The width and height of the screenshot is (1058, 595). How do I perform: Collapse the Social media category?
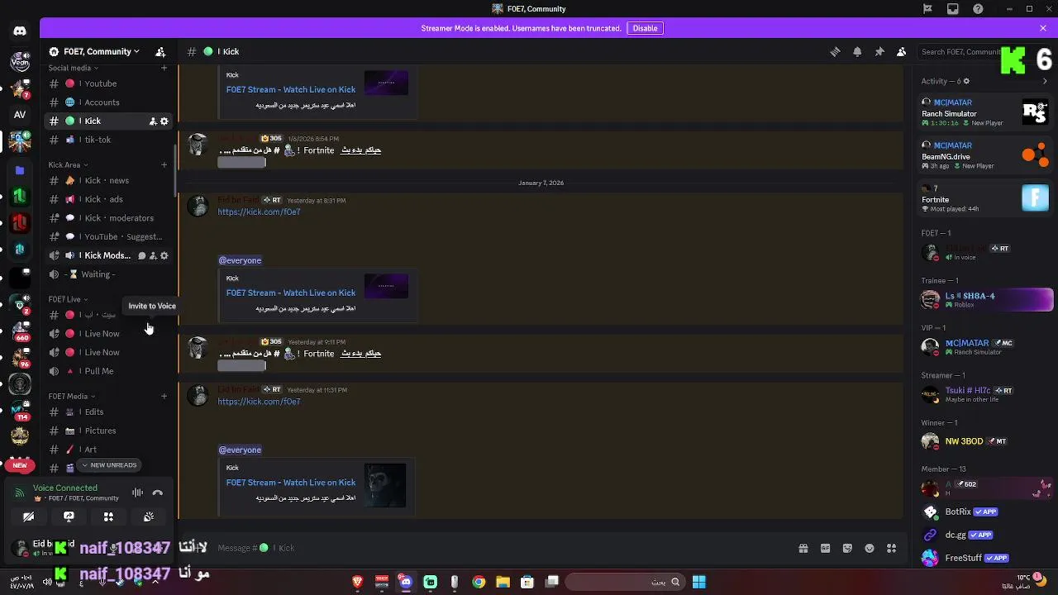pyautogui.click(x=73, y=68)
